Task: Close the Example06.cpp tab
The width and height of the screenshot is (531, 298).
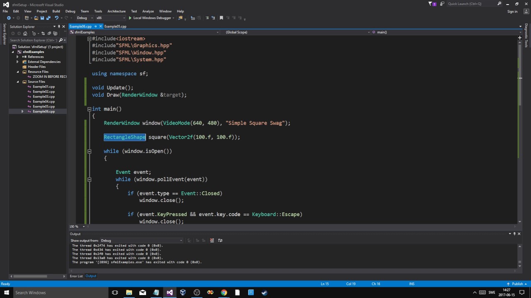Action: 100,26
